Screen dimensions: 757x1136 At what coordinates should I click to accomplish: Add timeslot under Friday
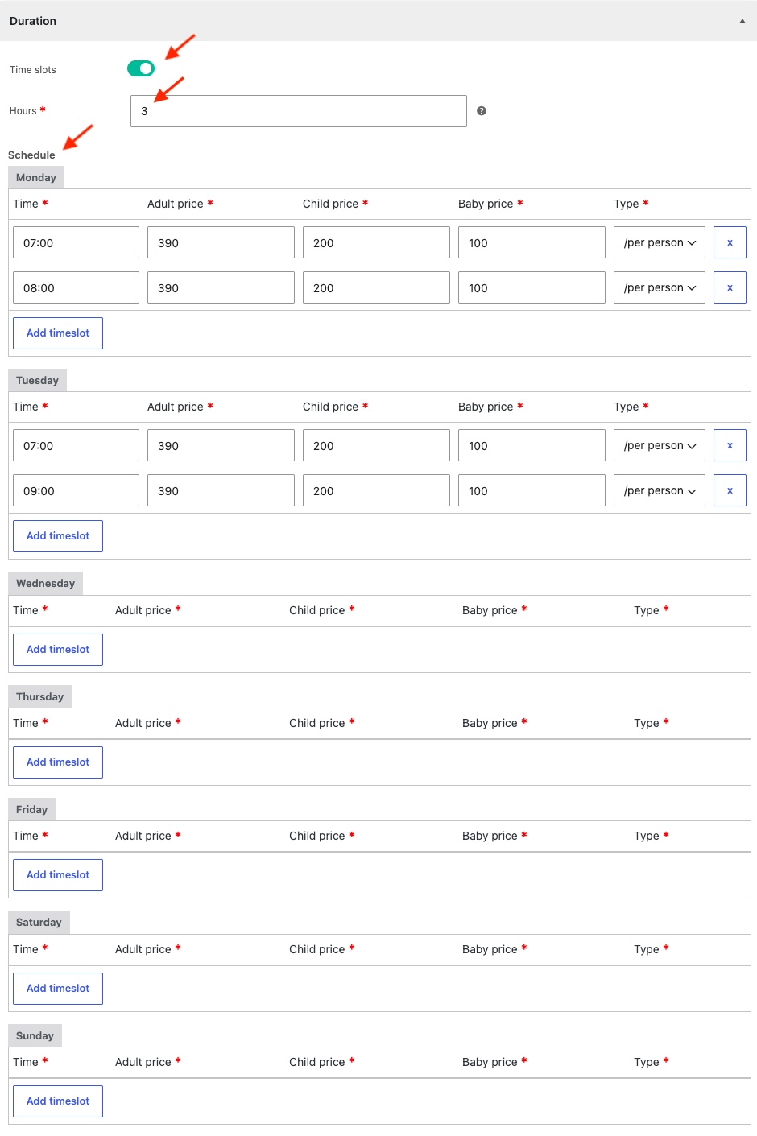(58, 875)
